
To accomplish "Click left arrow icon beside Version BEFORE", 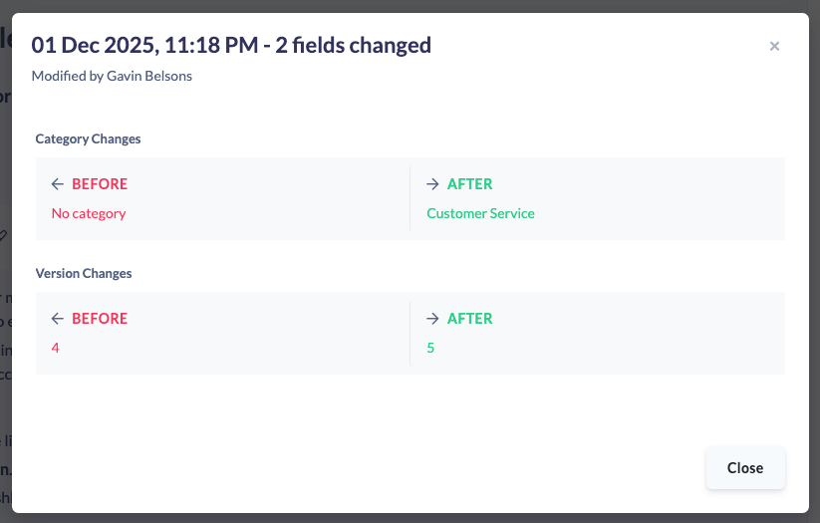I will (57, 319).
